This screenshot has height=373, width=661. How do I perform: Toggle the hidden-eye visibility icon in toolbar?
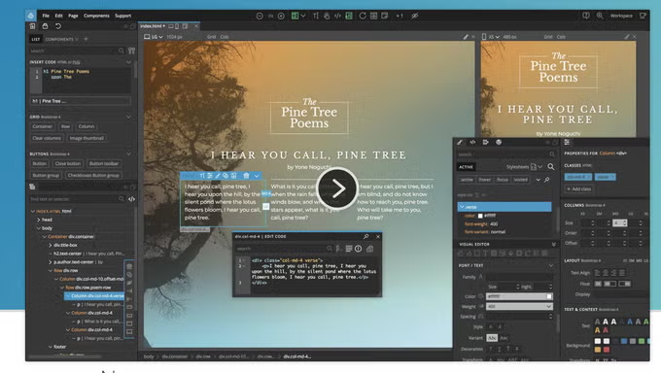pyautogui.click(x=415, y=16)
